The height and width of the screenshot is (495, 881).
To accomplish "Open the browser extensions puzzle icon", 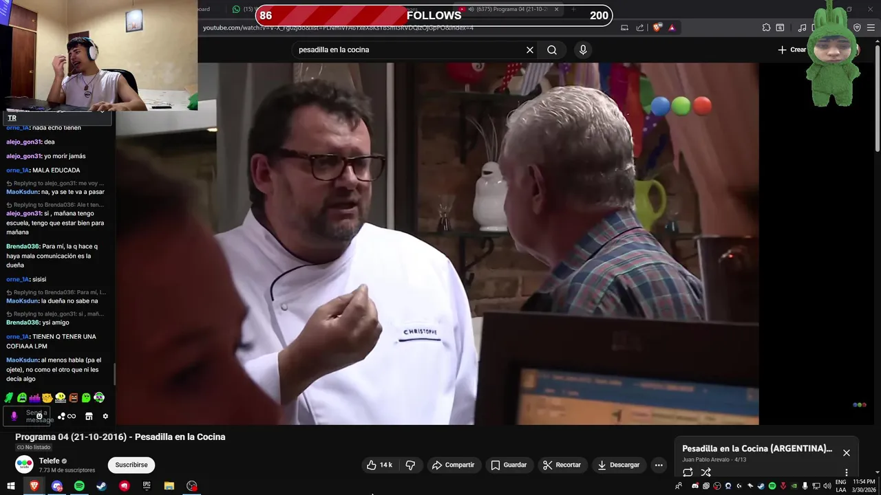I will [766, 27].
